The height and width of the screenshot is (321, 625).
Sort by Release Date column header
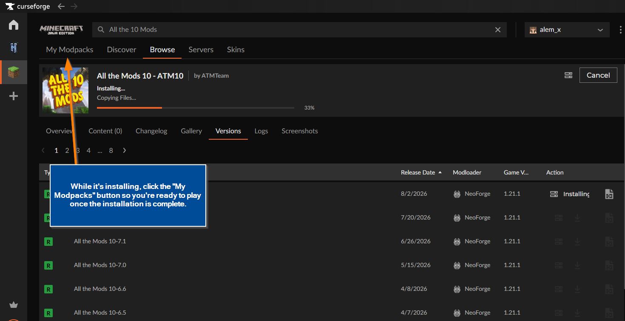coord(421,172)
